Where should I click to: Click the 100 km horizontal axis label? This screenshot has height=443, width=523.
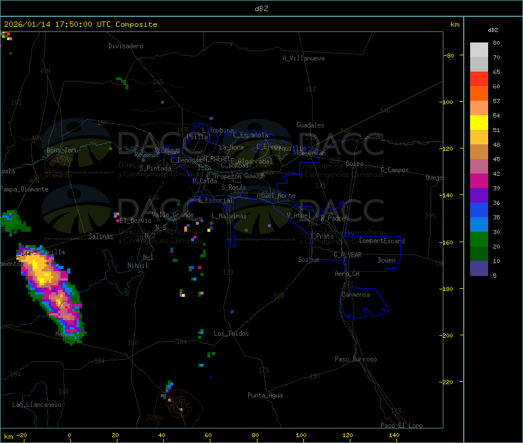(x=301, y=435)
